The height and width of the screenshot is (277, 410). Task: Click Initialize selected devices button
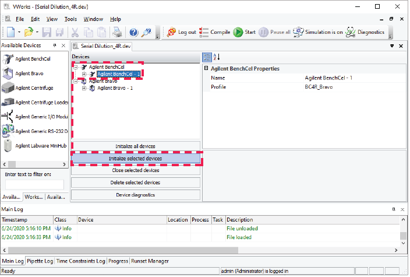136,159
